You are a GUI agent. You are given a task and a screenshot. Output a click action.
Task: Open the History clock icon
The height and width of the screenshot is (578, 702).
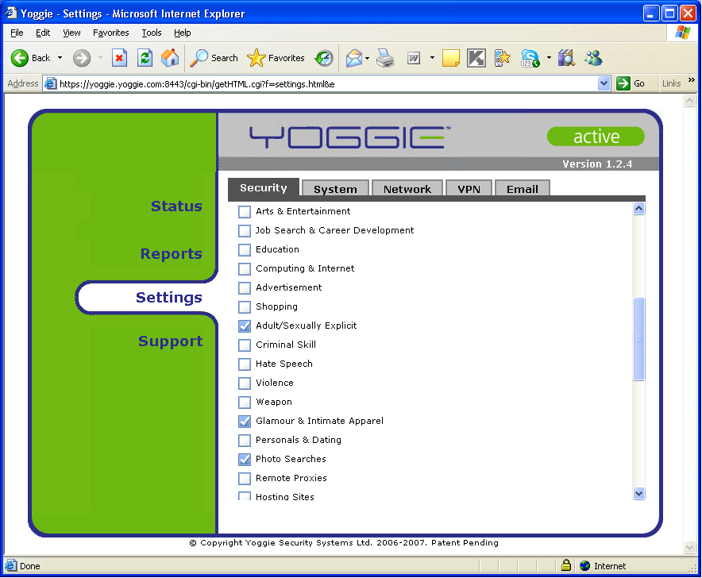(324, 58)
